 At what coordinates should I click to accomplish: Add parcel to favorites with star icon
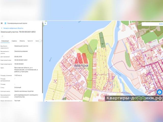coord(2,36)
